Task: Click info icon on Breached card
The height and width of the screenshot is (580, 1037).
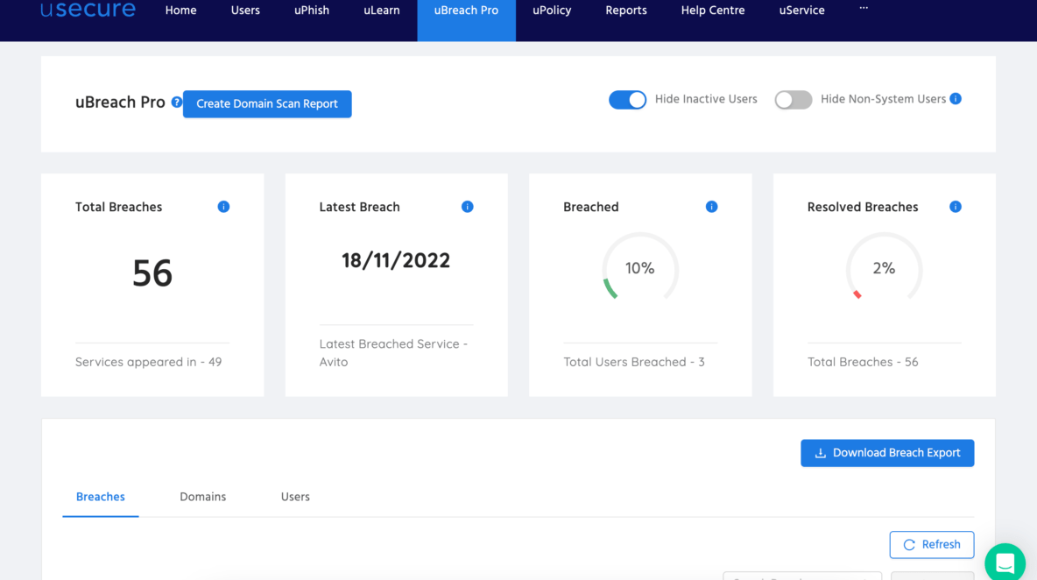Action: point(711,207)
